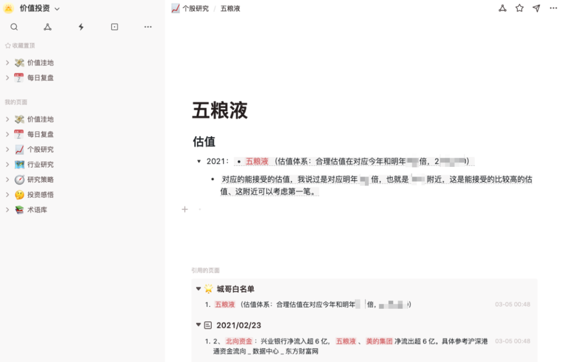Image resolution: width=562 pixels, height=362 pixels.
Task: Star the 五粮液 page as favorite
Action: point(519,8)
